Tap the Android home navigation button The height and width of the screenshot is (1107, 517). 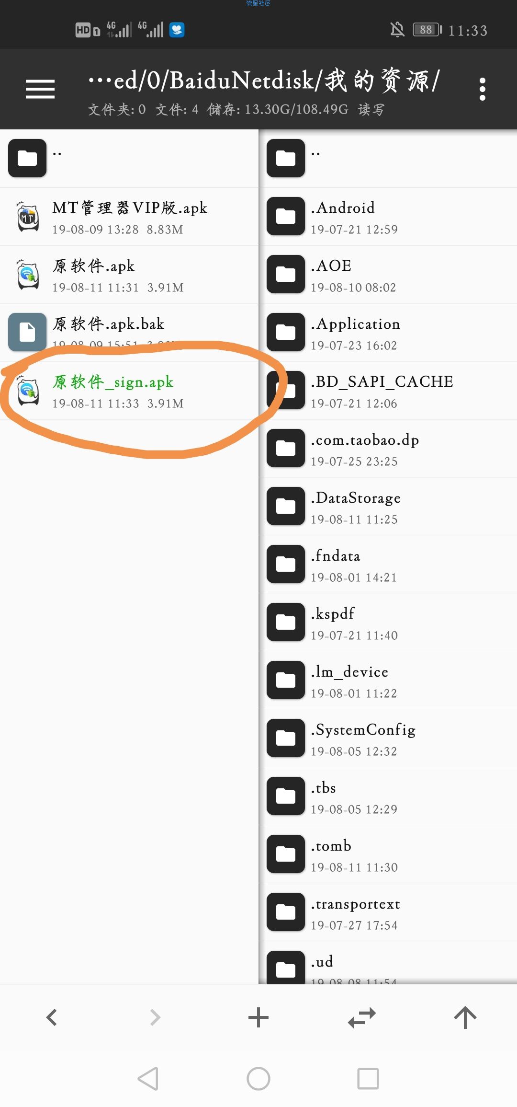[258, 1079]
